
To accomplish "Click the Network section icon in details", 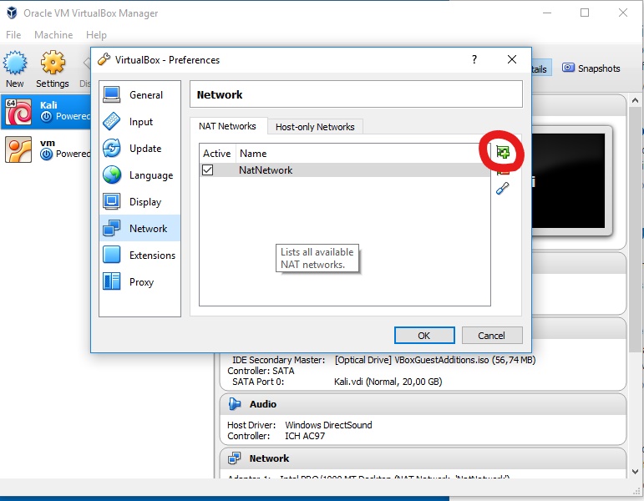I will pos(235,458).
